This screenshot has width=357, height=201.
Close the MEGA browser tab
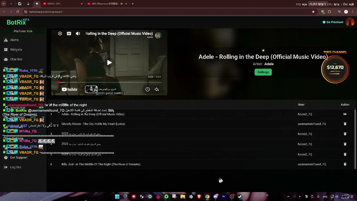[82, 4]
